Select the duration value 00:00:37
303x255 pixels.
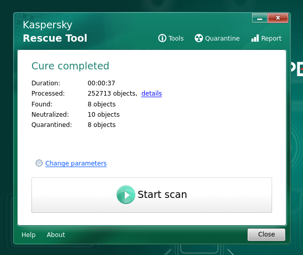tap(101, 83)
